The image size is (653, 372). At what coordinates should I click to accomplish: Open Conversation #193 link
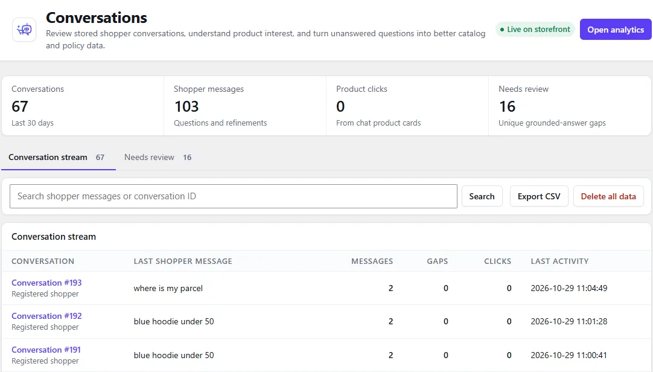tap(46, 283)
